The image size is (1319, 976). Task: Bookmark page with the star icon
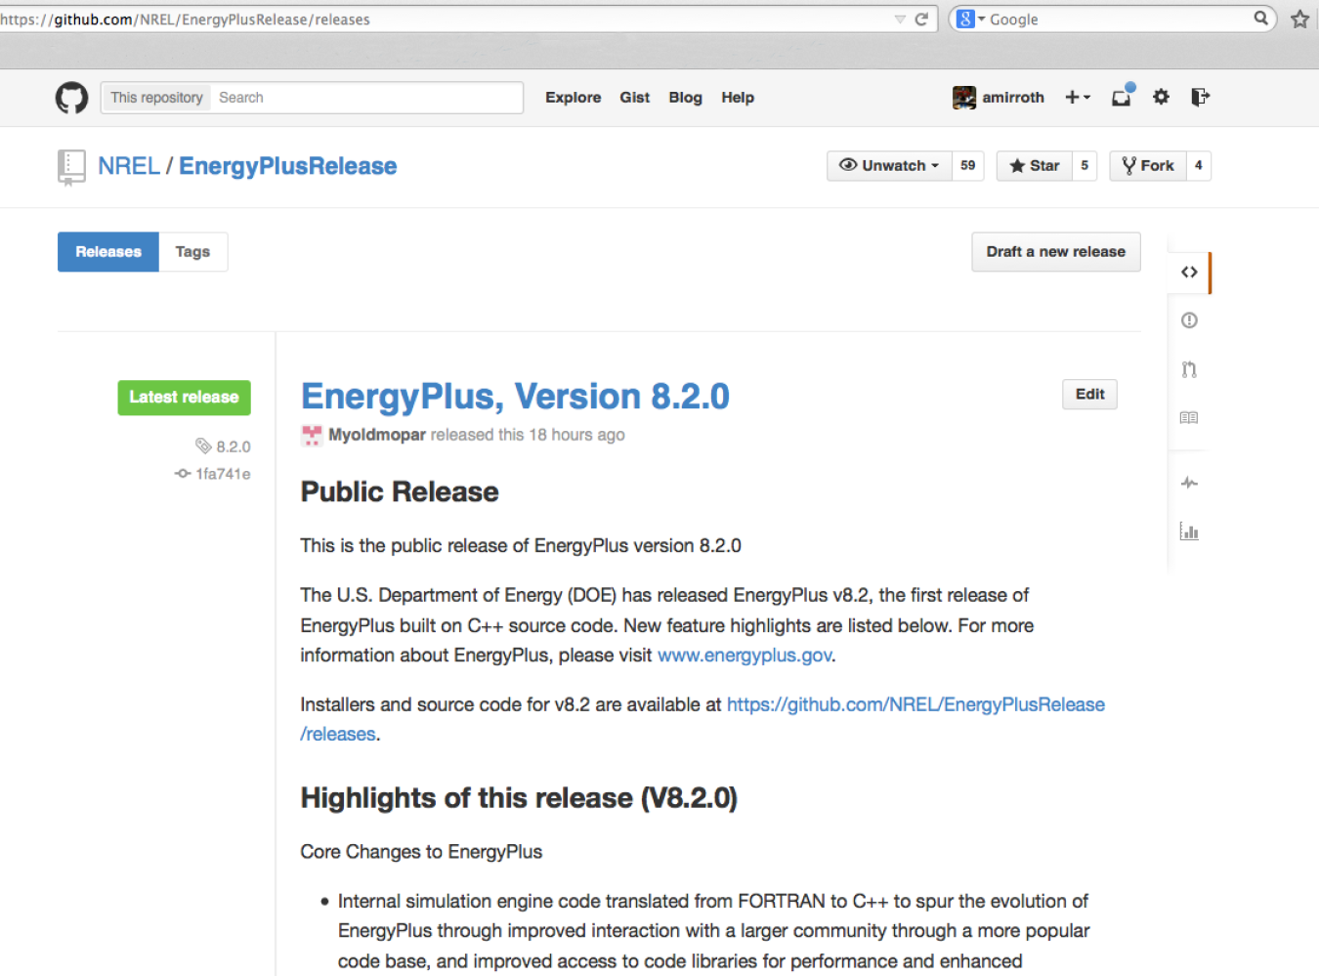pos(1299,19)
